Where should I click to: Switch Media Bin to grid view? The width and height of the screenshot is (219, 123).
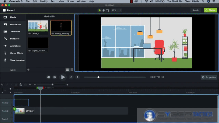click(68, 70)
